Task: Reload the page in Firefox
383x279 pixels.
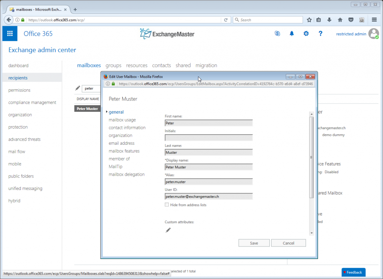Action: [x=226, y=20]
